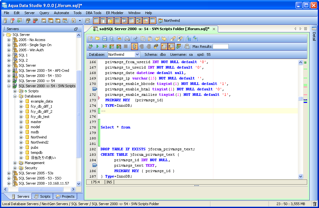The height and width of the screenshot is (208, 319).
Task: Close the Jforum.sql editor tab
Action: click(x=214, y=29)
